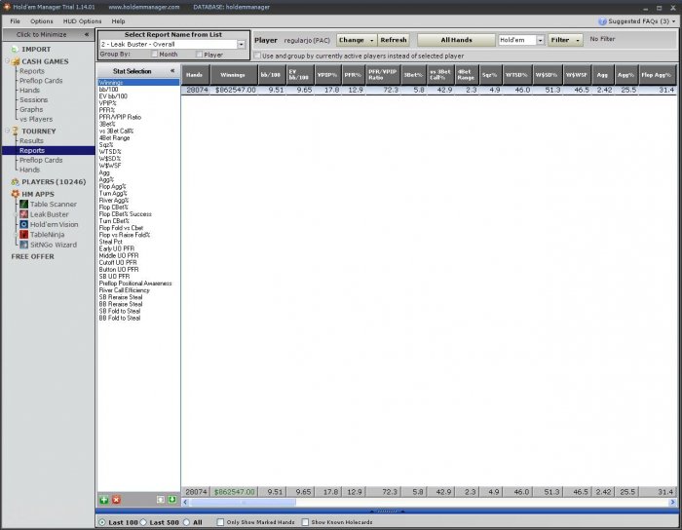Click the Suggested FAQs help icon
This screenshot has height=530, width=682.
(x=602, y=21)
